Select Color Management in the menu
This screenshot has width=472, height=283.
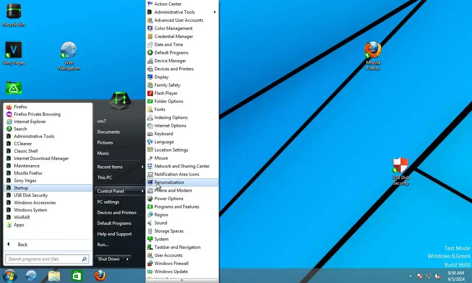click(x=182, y=28)
